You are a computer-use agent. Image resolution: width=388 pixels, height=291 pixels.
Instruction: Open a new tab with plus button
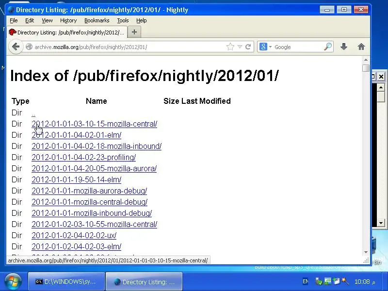134,32
